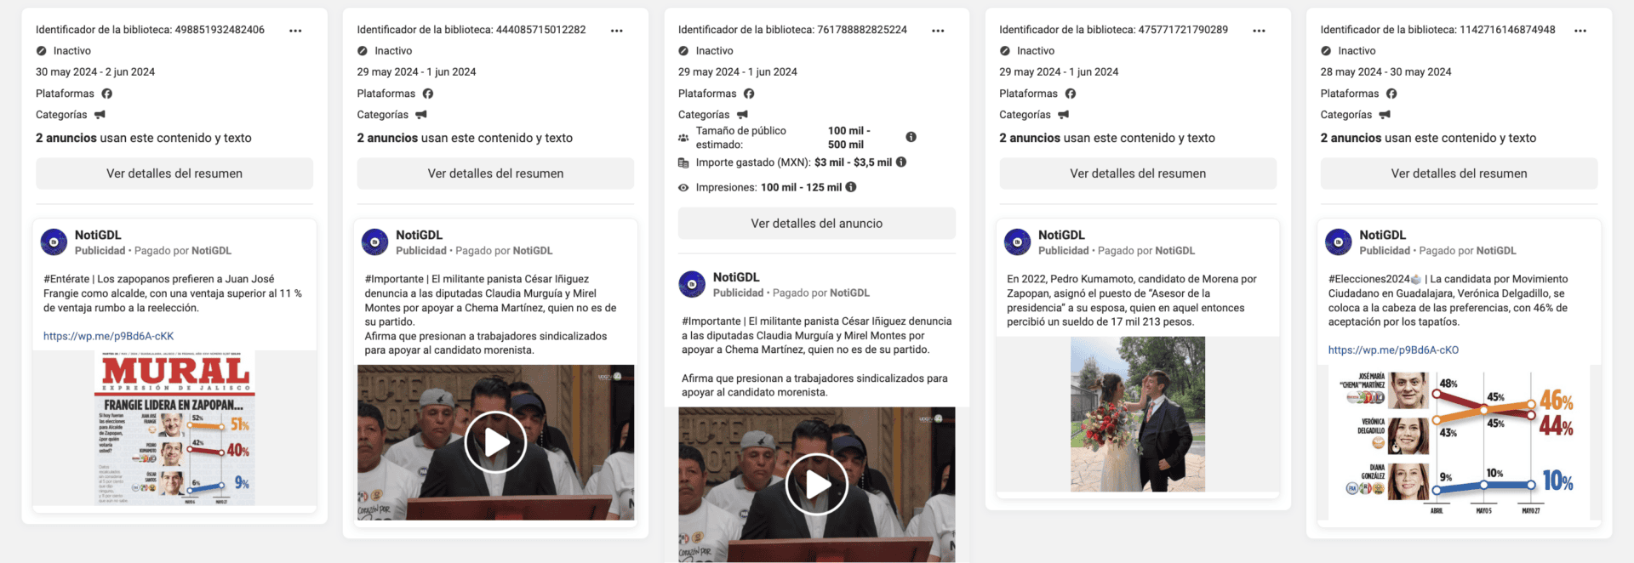Screen dimensions: 1634x563
Task: Open link https://wp.me/p9Bd6A-cKO
Action: tap(1393, 350)
